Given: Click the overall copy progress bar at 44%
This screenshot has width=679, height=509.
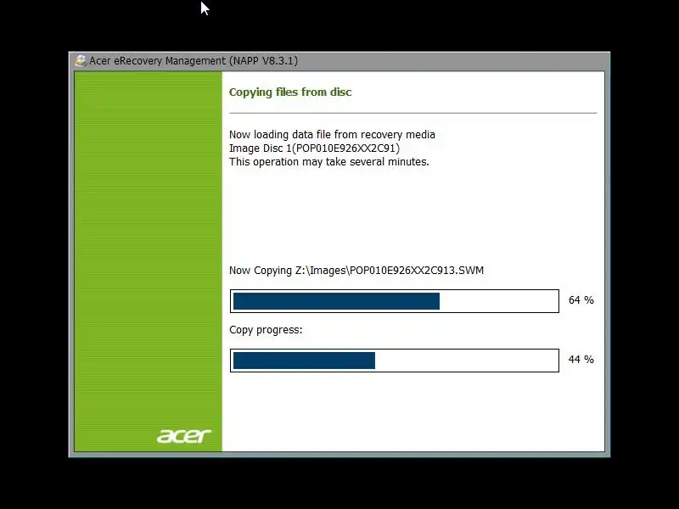Looking at the screenshot, I should click(395, 361).
